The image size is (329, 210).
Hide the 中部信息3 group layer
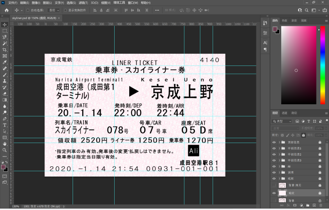tap(274, 161)
